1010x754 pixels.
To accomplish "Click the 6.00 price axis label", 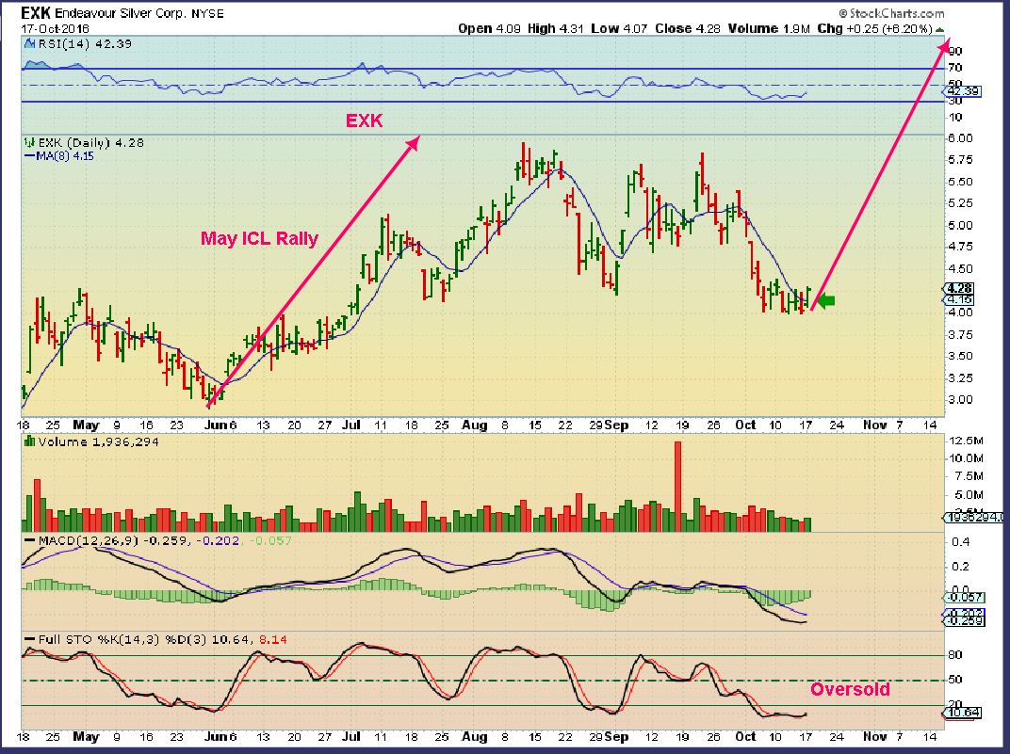I will pos(960,138).
